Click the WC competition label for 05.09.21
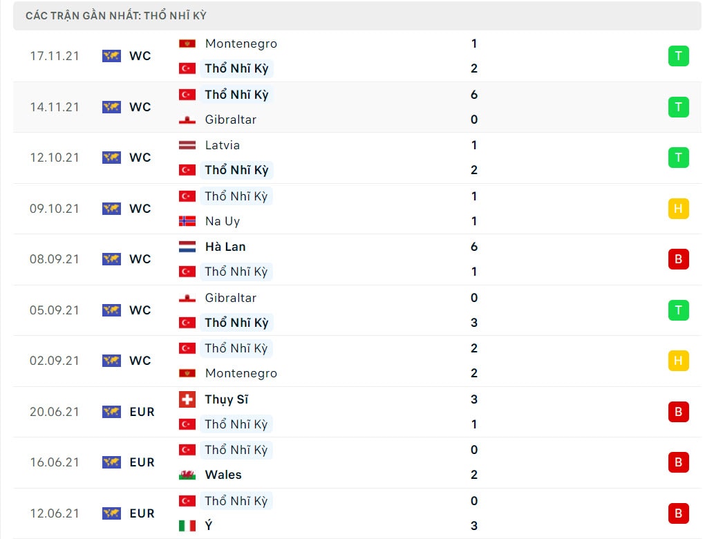 coord(140,310)
